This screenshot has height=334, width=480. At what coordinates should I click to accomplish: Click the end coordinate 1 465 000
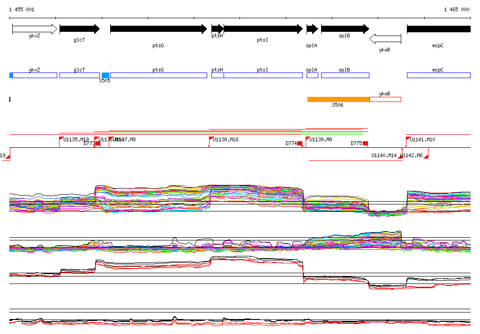pos(457,9)
